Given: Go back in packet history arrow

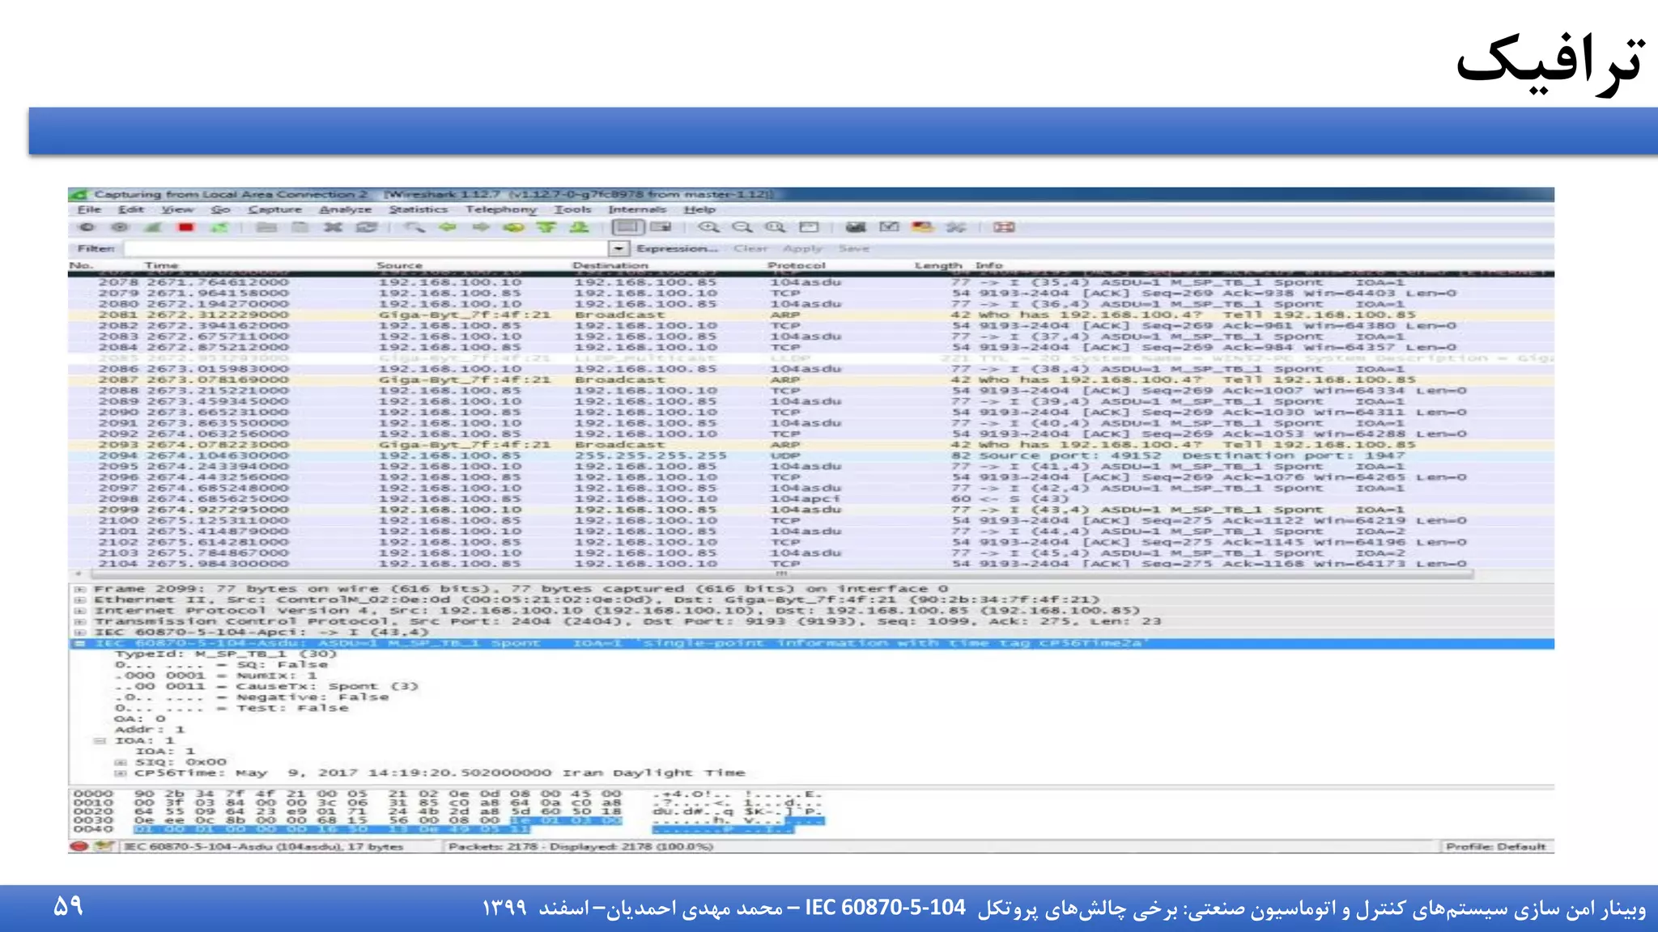Looking at the screenshot, I should pos(448,227).
